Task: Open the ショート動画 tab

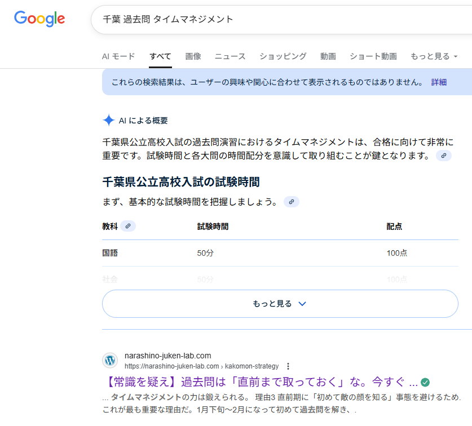Action: click(373, 56)
